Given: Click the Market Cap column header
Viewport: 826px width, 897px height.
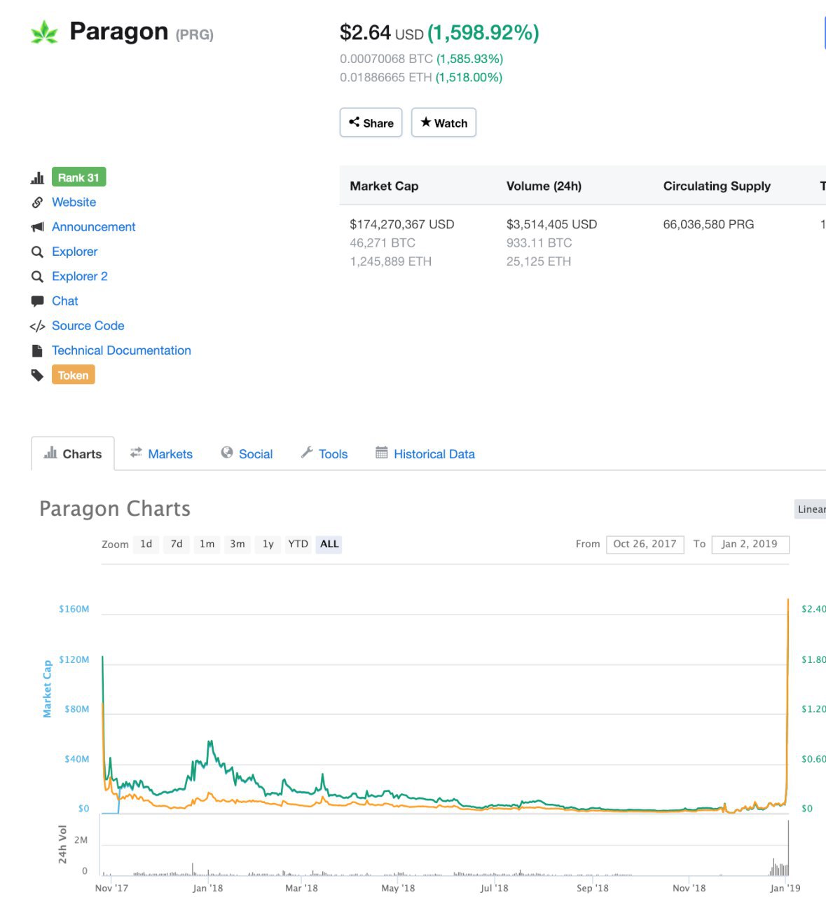Looking at the screenshot, I should [384, 186].
